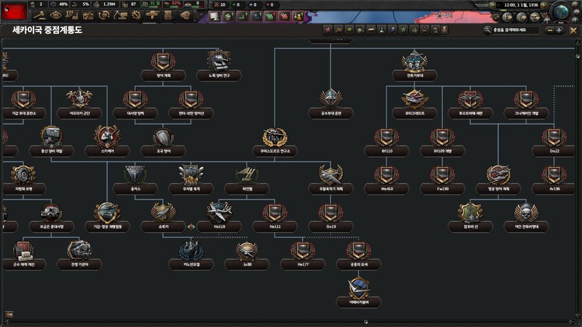The width and height of the screenshot is (582, 327).
Task: Select the 아프리카 군단 palm tree focus
Action: point(80,99)
